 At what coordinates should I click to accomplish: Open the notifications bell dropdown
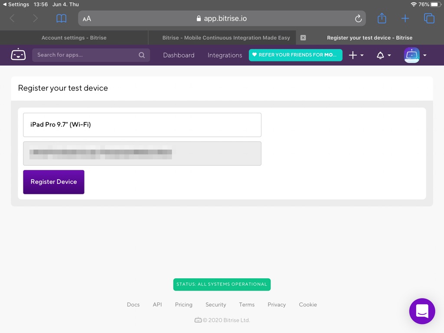pos(383,55)
